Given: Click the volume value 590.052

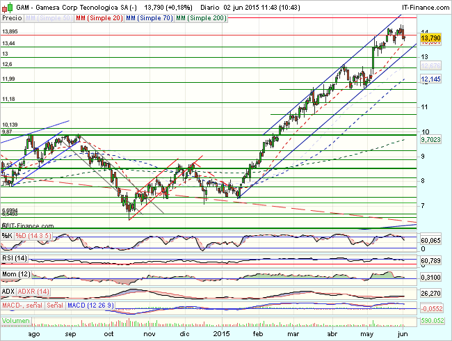Looking at the screenshot, I should pos(432,321).
